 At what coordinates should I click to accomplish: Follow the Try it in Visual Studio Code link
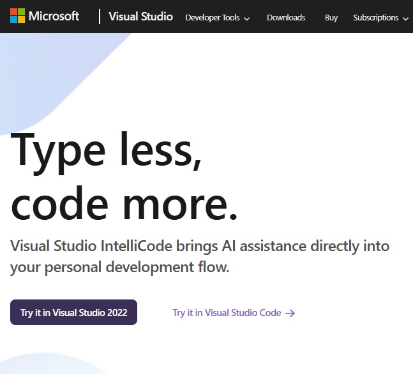pos(227,313)
